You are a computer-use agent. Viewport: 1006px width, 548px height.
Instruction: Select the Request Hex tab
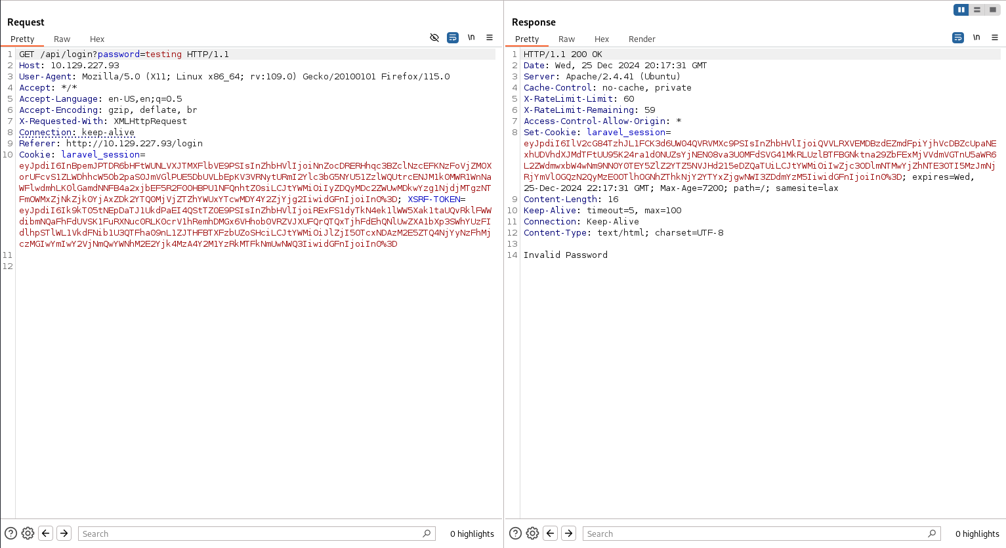[97, 39]
